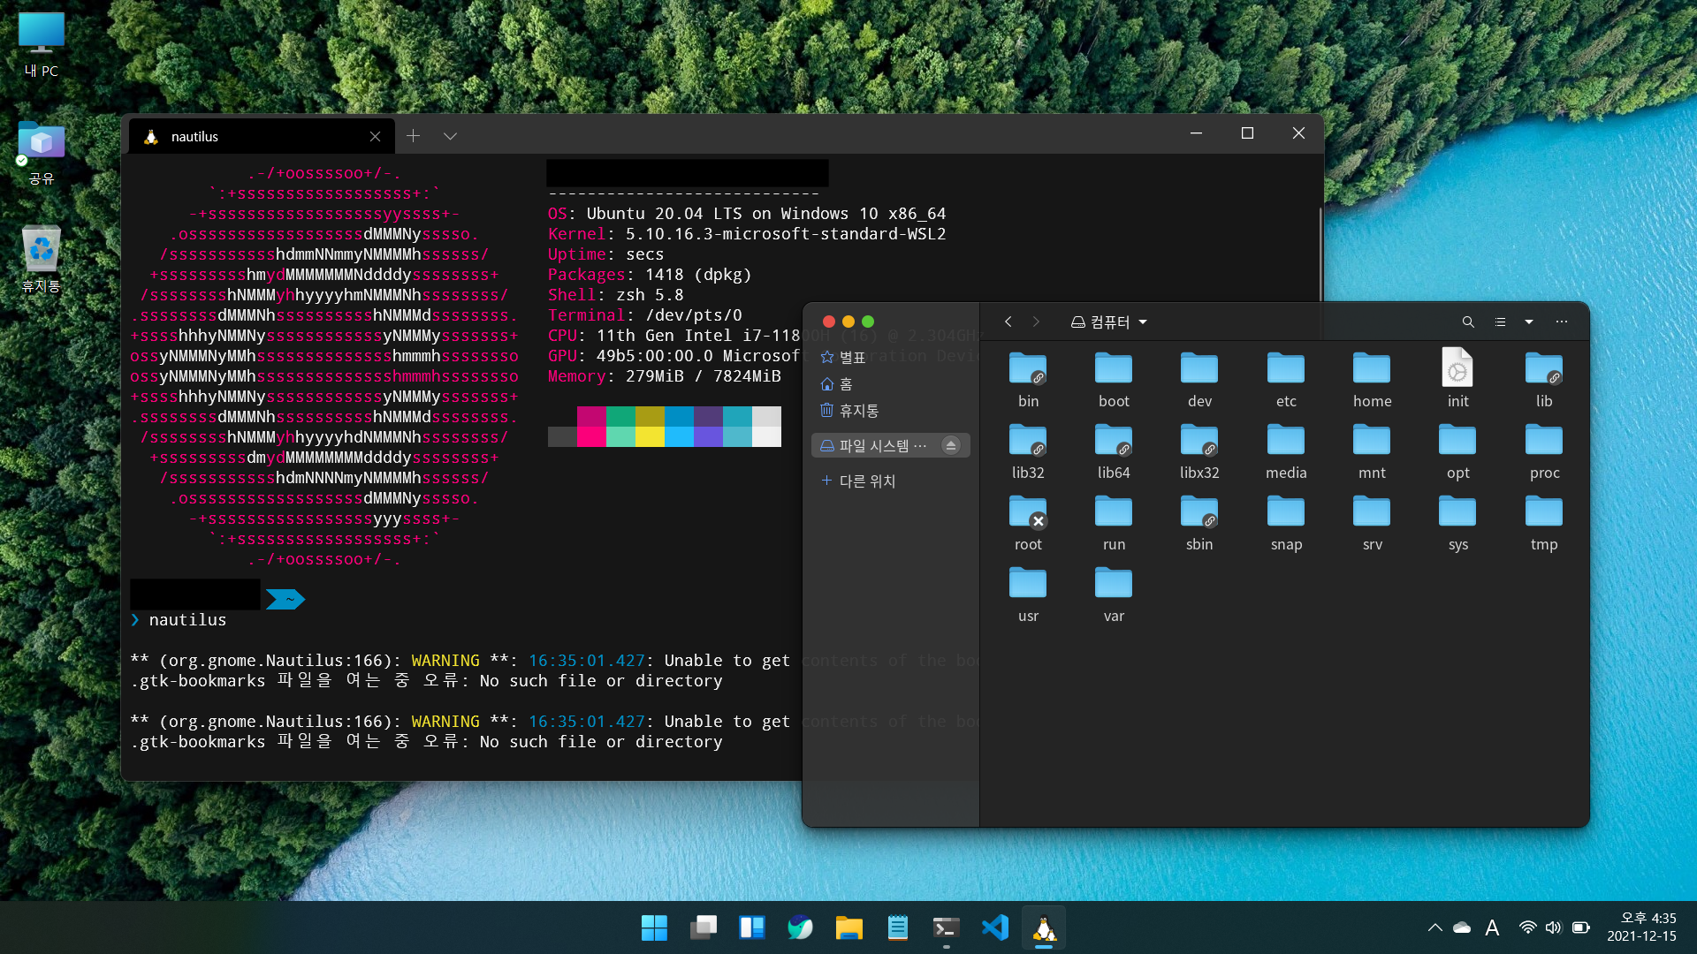Viewport: 1697px width, 954px height.
Task: Go back with the Nautilus back arrow
Action: click(x=1008, y=322)
